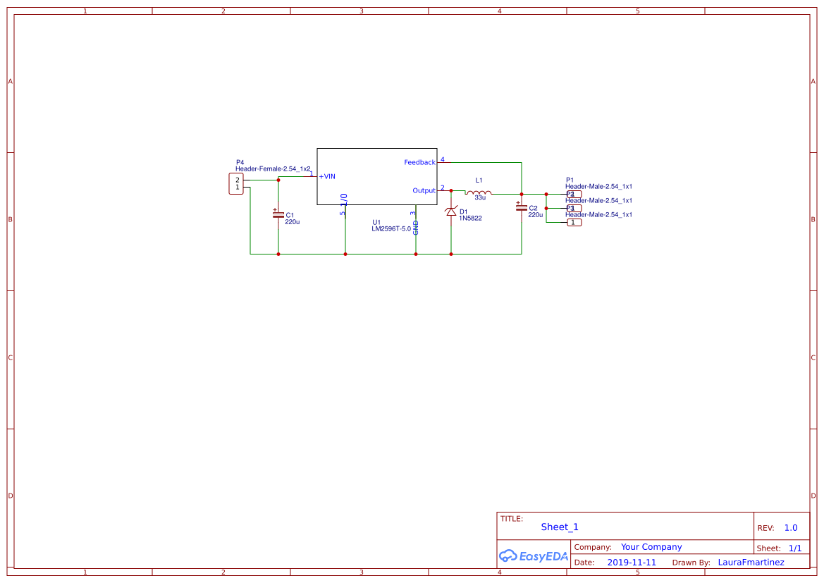Select the Your Company text field
Viewport: 824px width, 583px height.
point(651,547)
